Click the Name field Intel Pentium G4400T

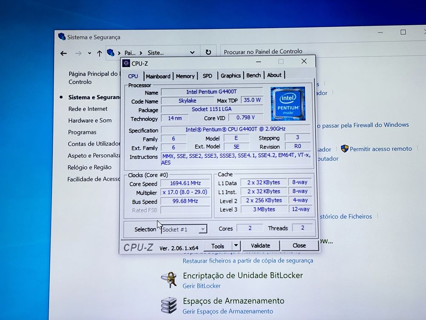coord(212,92)
